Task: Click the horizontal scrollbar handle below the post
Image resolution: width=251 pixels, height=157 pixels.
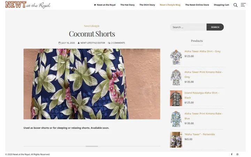Action: tap(92, 146)
